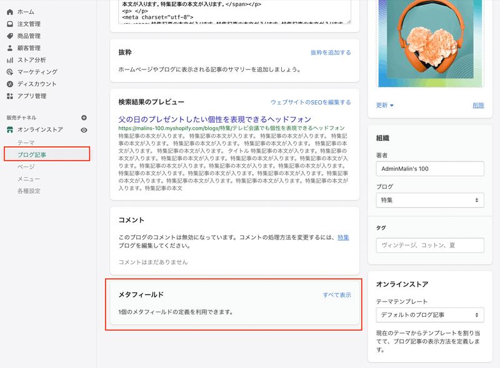The height and width of the screenshot is (368, 500).
Task: Click the Home house icon in sidebar
Action: 10,12
